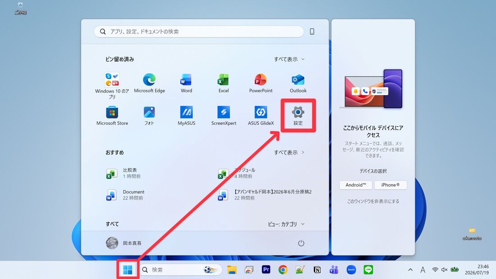Open the recommended Excel file opened 4 時間前
Viewport: 496px width, 279px height.
pyautogui.click(x=236, y=173)
